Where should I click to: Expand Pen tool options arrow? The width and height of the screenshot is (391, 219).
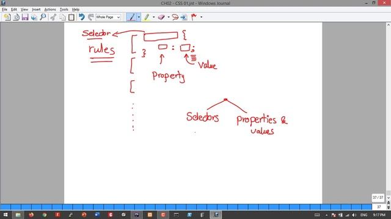[x=139, y=17]
